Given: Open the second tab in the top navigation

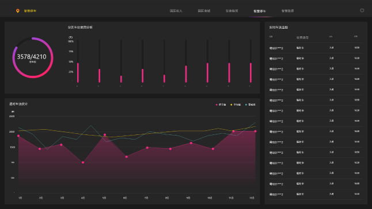Looking at the screenshot, I should pos(204,11).
